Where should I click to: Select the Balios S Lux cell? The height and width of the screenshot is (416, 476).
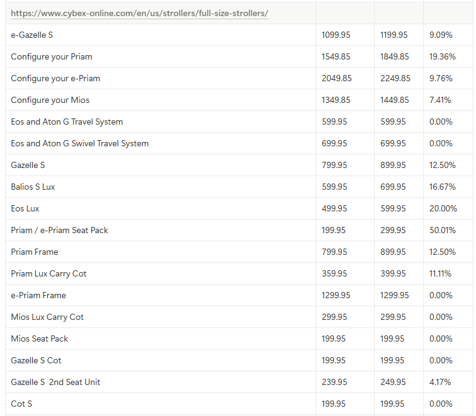tap(161, 187)
